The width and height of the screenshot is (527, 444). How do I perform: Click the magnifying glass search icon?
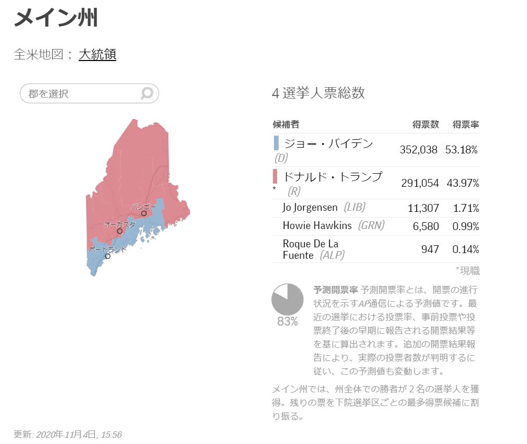click(x=147, y=93)
